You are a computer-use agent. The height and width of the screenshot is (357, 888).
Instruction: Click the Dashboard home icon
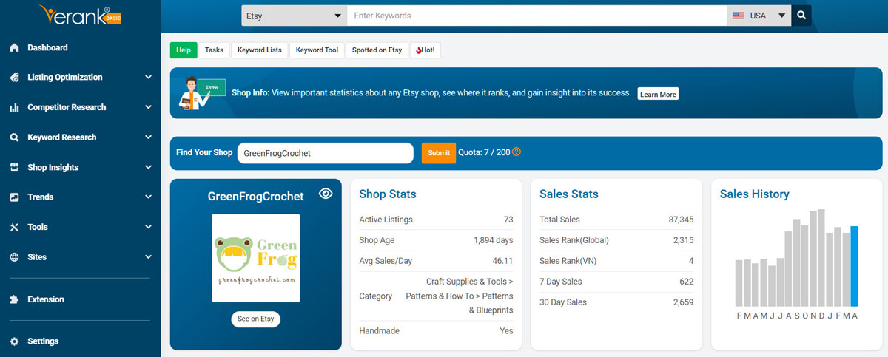point(14,47)
